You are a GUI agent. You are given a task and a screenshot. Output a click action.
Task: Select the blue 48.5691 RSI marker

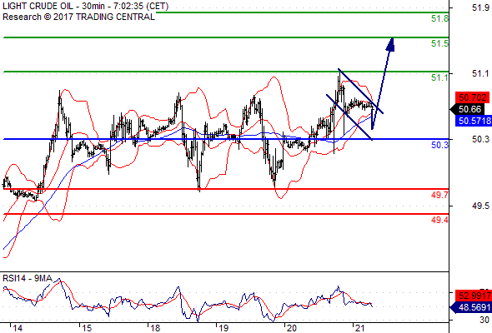[x=471, y=307]
